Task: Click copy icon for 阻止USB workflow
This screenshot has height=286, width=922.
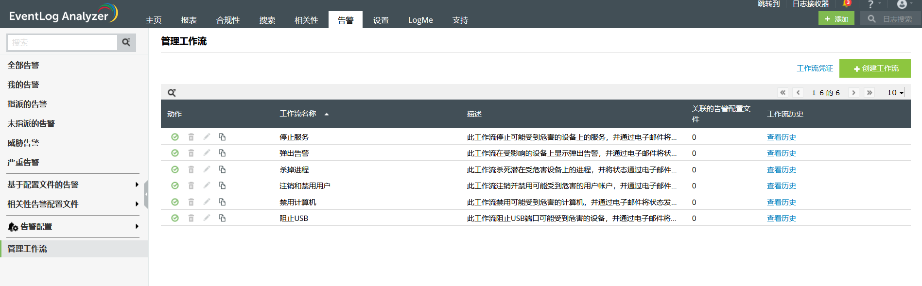Action: coord(222,218)
